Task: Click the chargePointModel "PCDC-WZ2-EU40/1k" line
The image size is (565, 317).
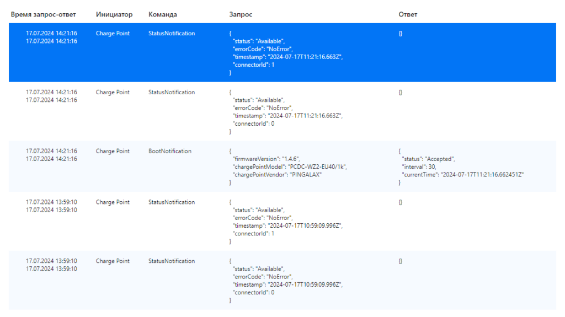Action: click(x=289, y=166)
